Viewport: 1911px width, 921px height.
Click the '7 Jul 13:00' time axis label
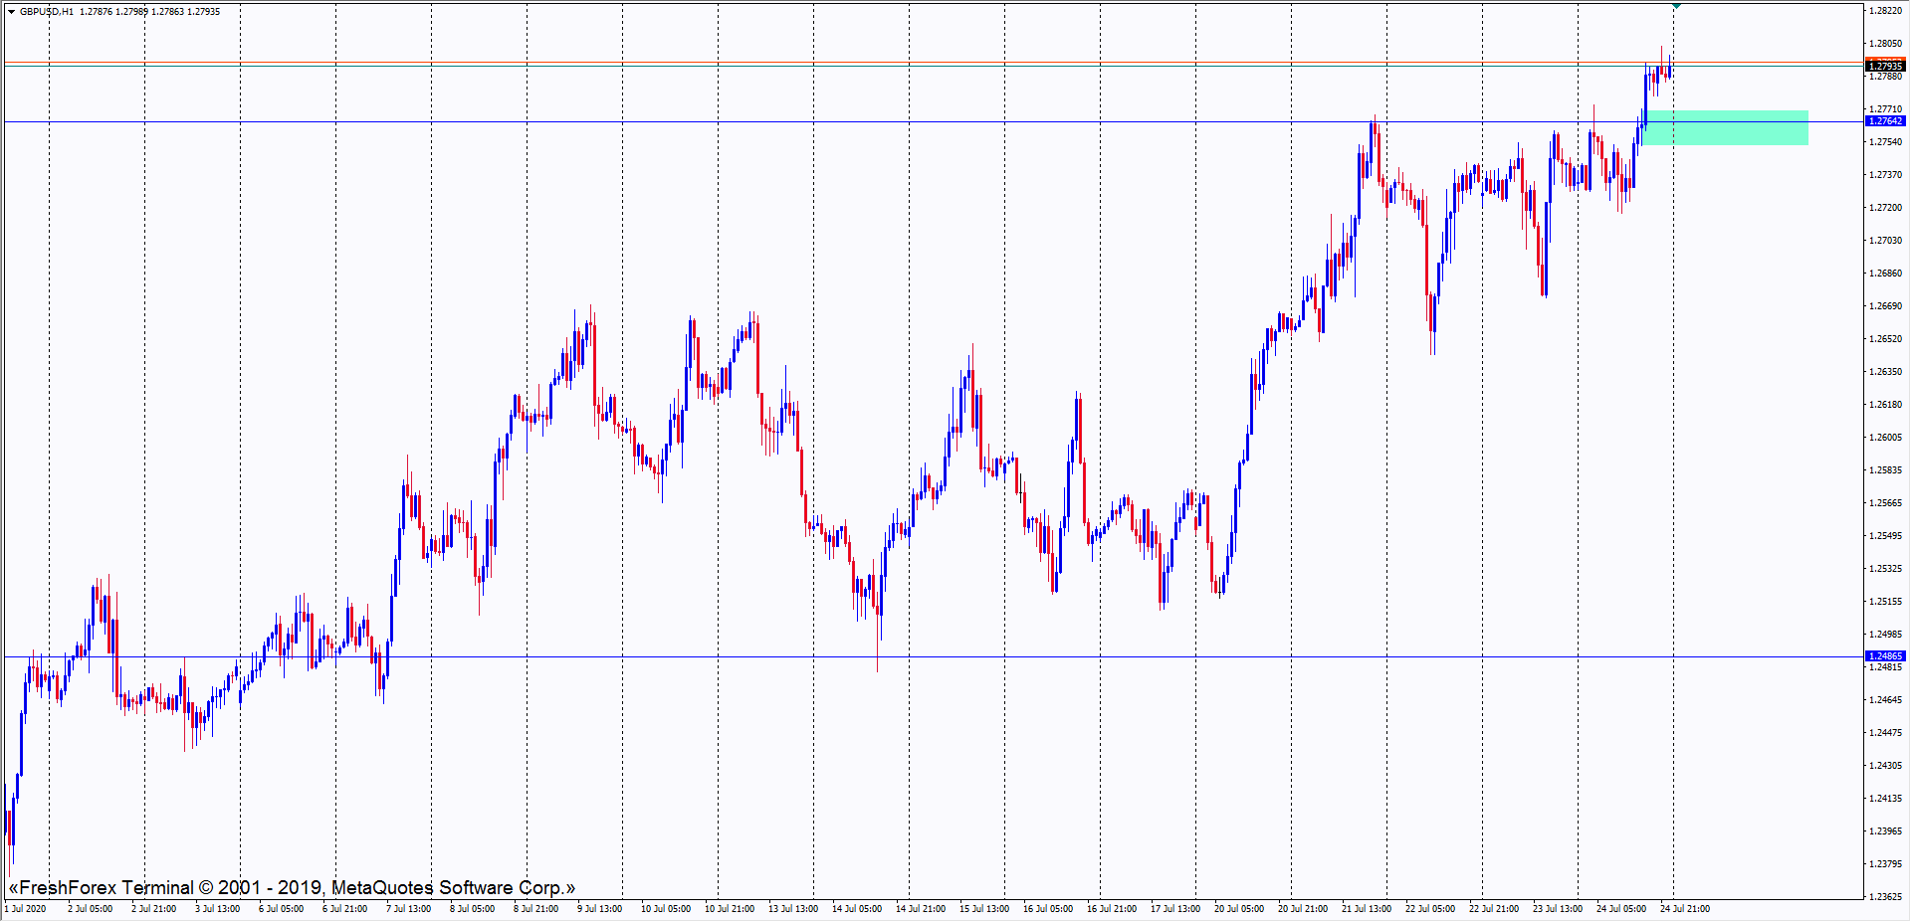408,908
